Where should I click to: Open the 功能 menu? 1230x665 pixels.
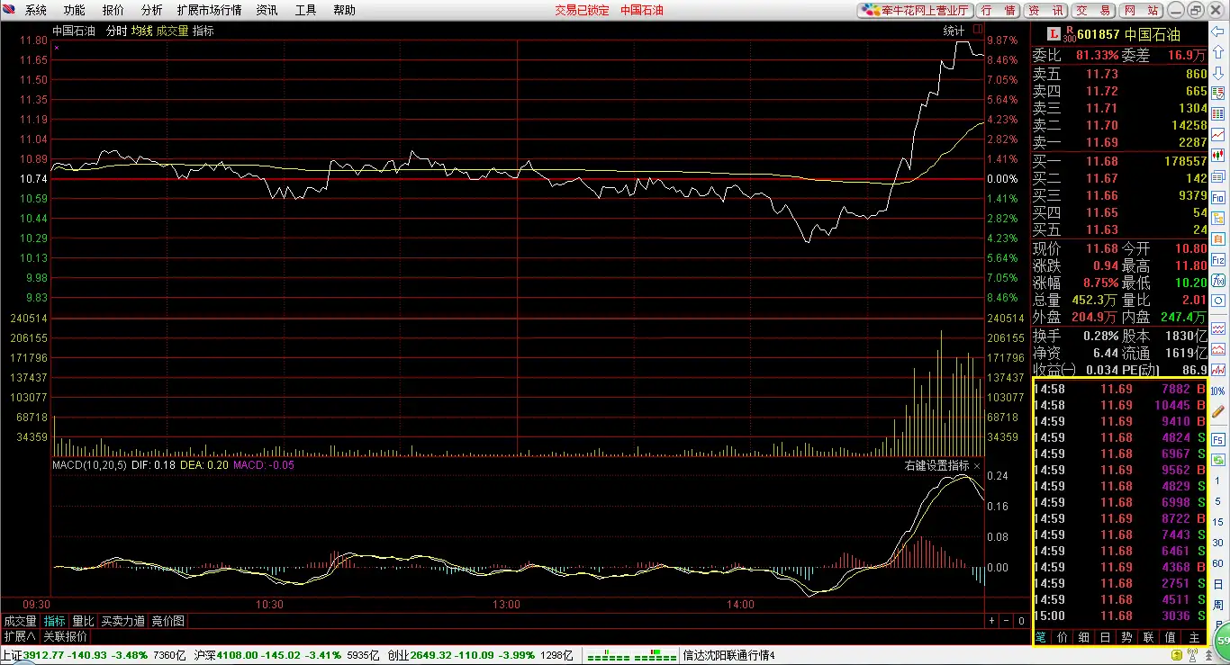click(75, 10)
